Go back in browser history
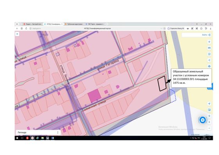This screenshot has width=219, height=155. pos(17,28)
